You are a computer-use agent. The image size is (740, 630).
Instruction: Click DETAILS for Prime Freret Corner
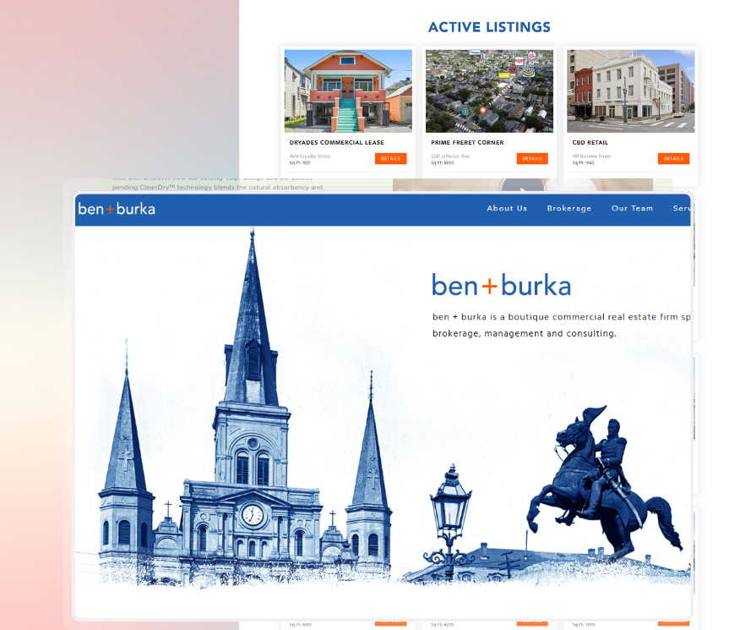[532, 159]
